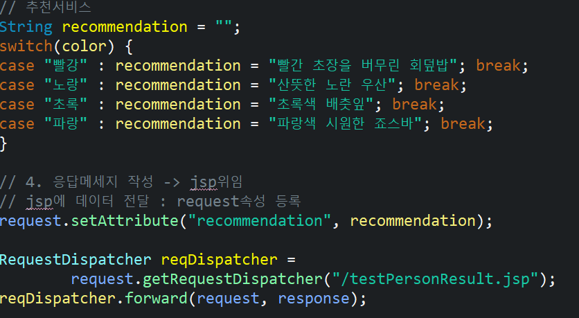Click the response argument inside forward()
The width and height of the screenshot is (579, 318).
pos(314,299)
